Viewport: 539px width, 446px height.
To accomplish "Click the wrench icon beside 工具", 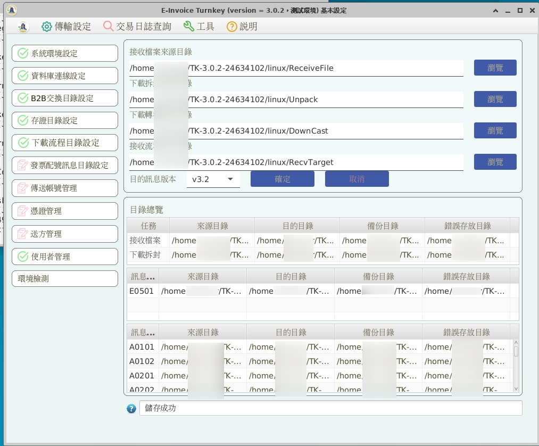I will point(189,26).
